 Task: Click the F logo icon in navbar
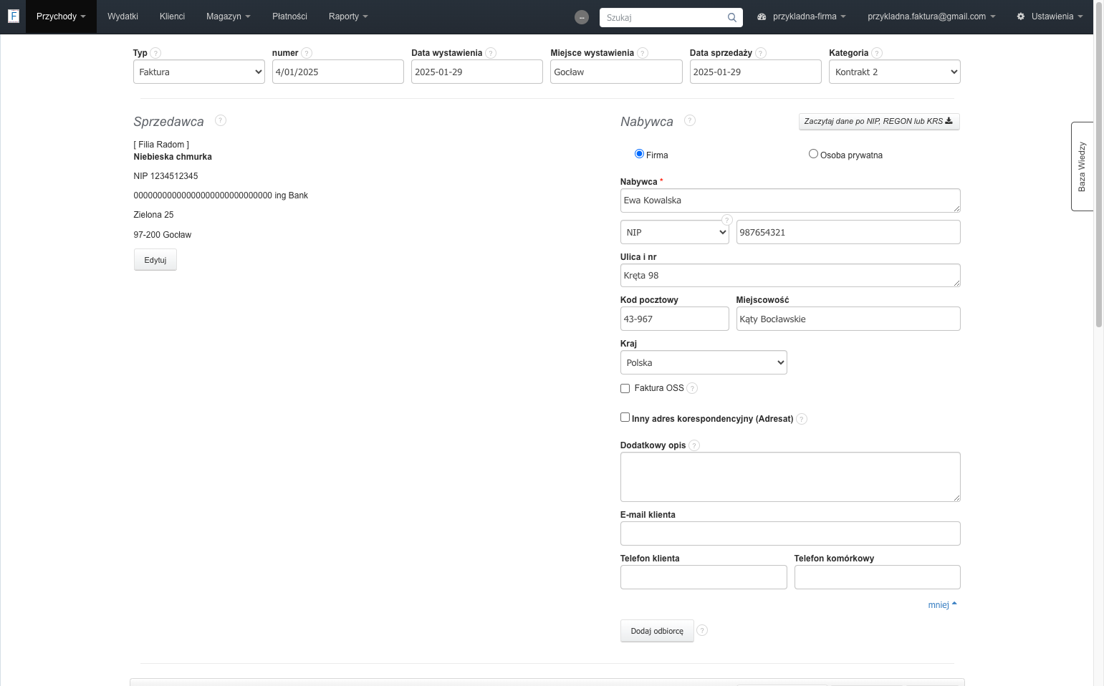point(13,16)
